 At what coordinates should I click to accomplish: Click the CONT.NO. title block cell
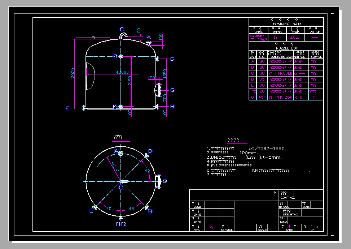pos(287,198)
